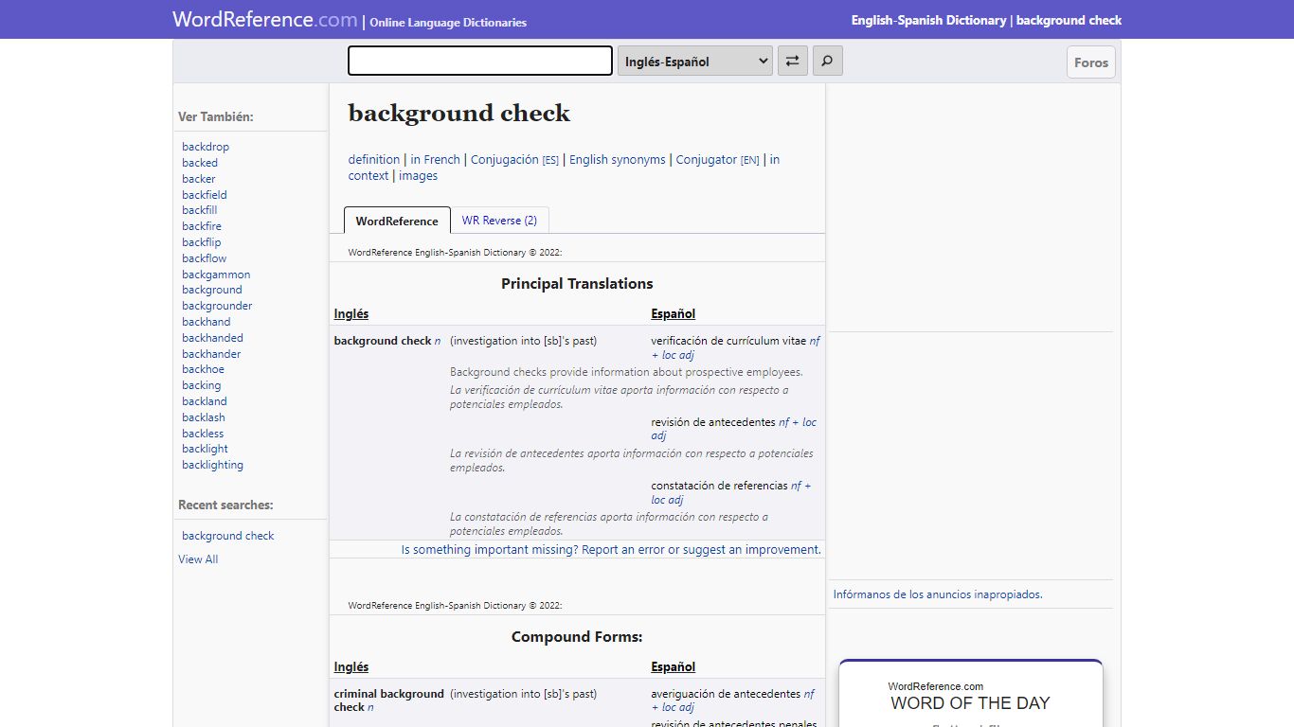Open the definition link
The height and width of the screenshot is (727, 1294).
[x=374, y=160]
